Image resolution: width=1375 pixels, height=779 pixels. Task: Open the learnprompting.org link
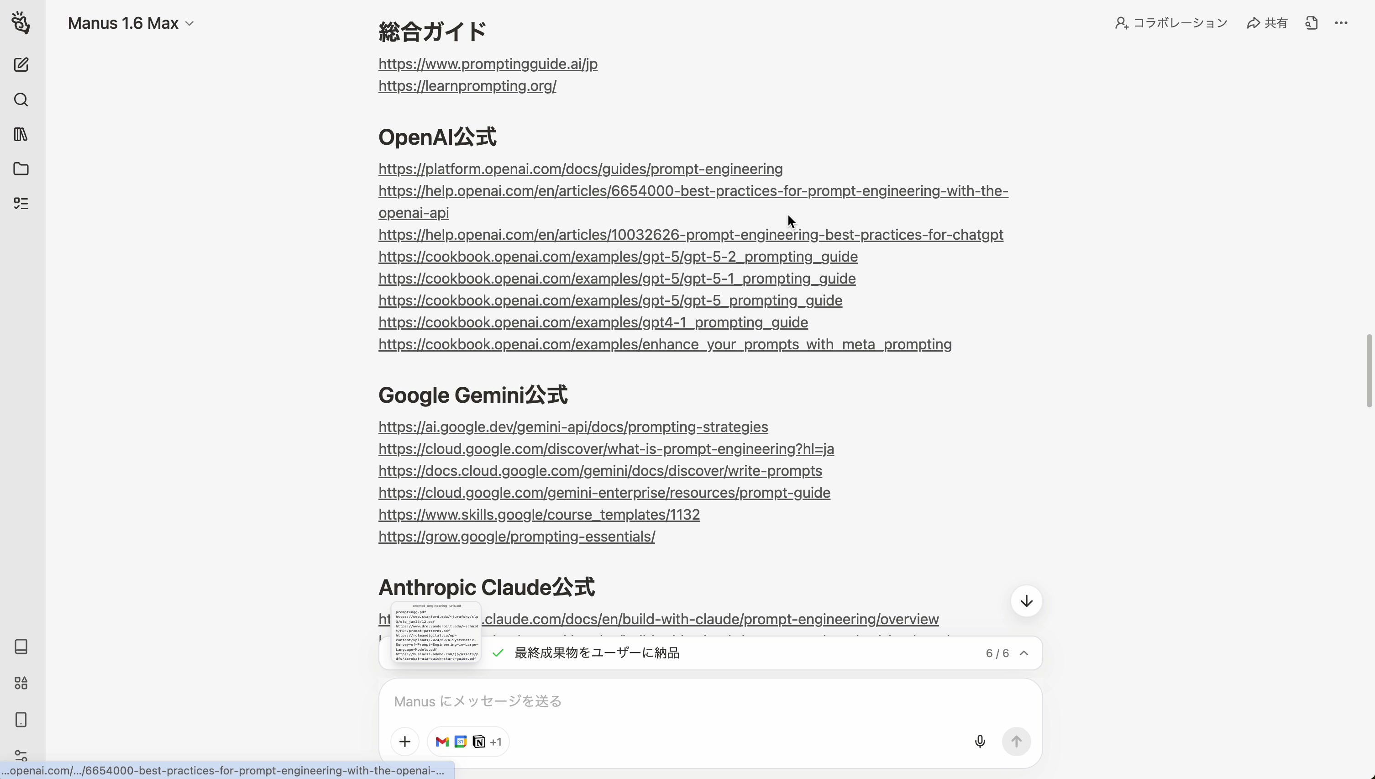tap(467, 86)
